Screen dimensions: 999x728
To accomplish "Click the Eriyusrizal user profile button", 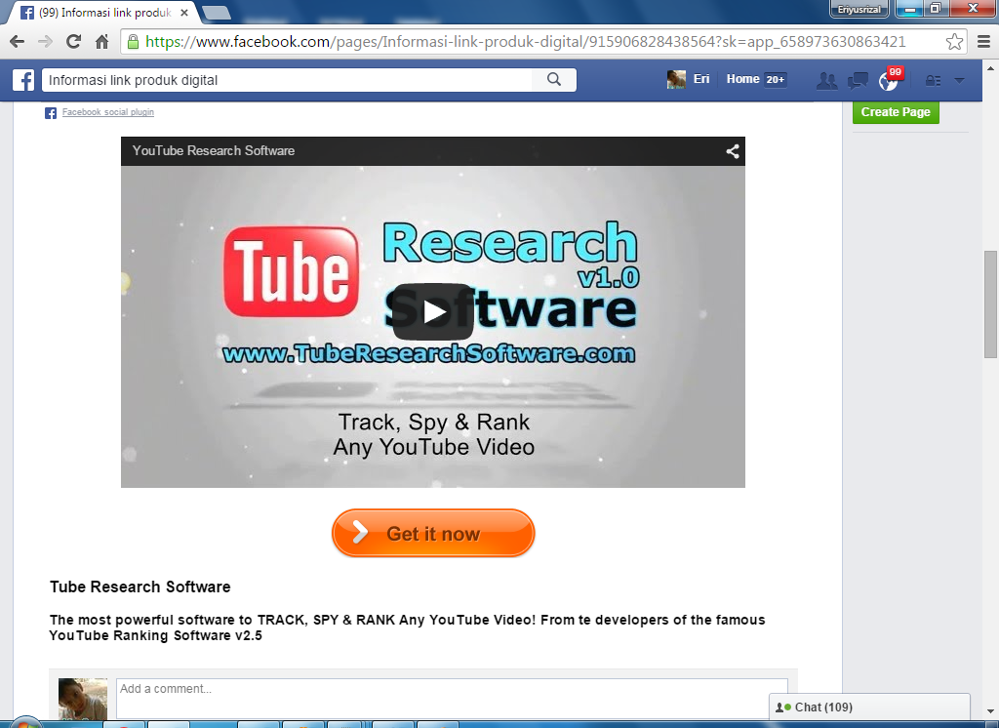I will (859, 10).
